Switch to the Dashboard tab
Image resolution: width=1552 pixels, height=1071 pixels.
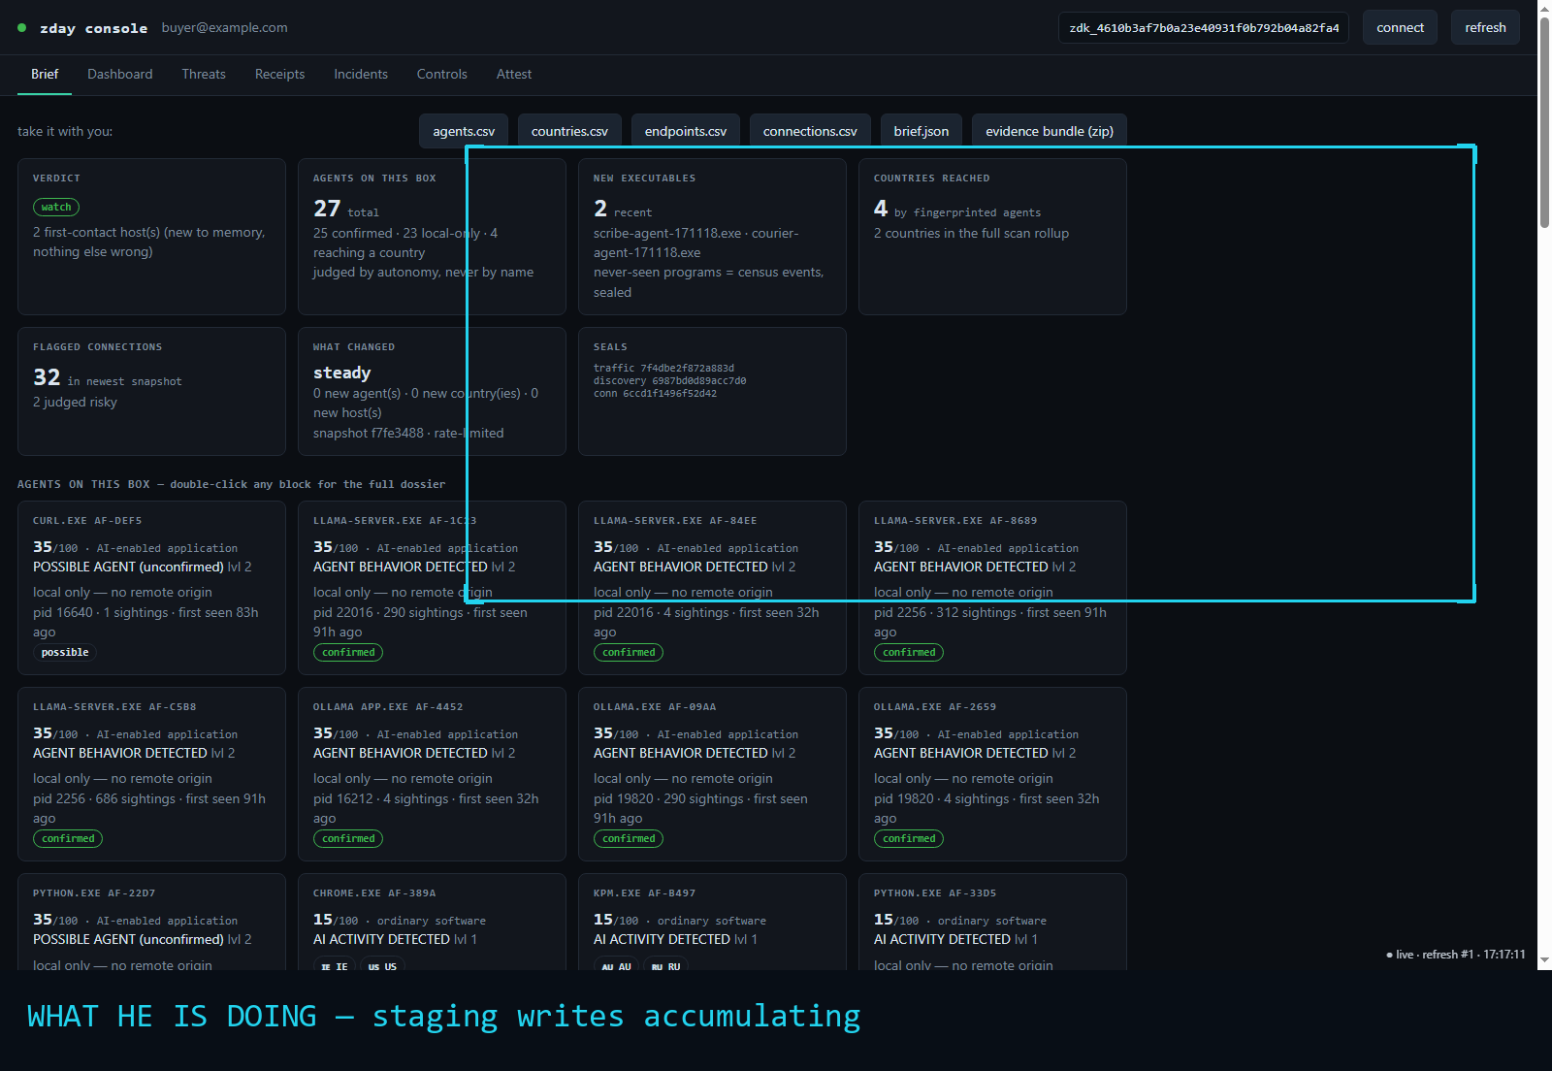point(120,75)
